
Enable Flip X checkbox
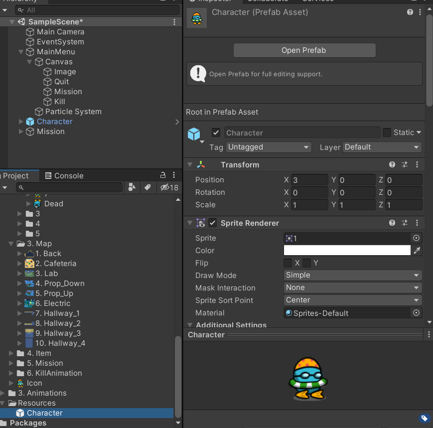click(x=288, y=263)
